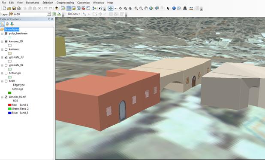Open the Find binoculars tool
265x160 pixels.
185,8
